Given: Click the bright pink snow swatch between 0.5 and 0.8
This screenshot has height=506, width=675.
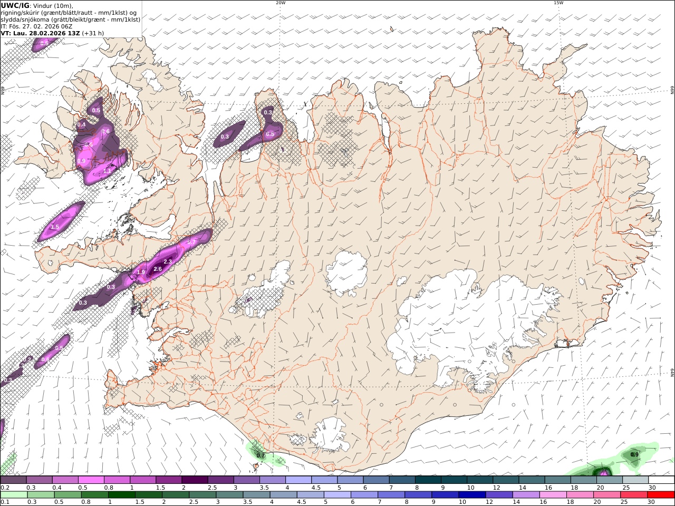Looking at the screenshot, I should tap(91, 480).
